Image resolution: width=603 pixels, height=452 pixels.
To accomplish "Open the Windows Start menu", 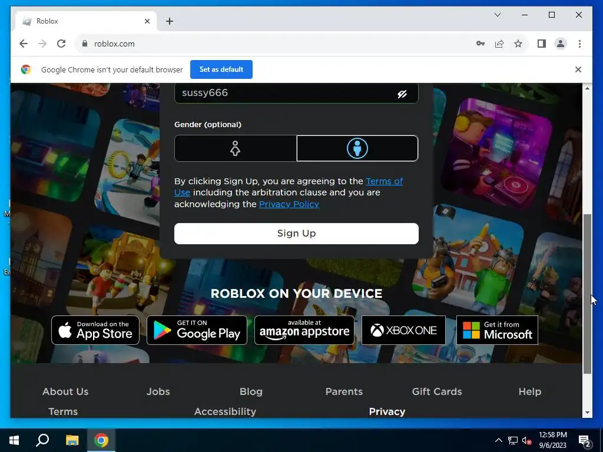I will point(14,440).
